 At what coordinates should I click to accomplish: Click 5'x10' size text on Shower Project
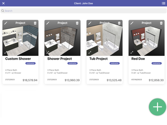57,73
